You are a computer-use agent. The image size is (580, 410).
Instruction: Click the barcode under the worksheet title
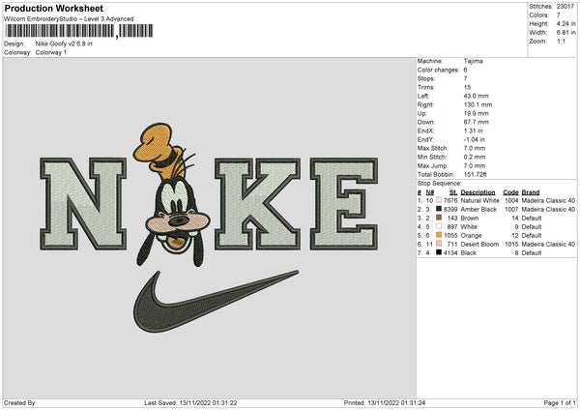click(x=79, y=31)
